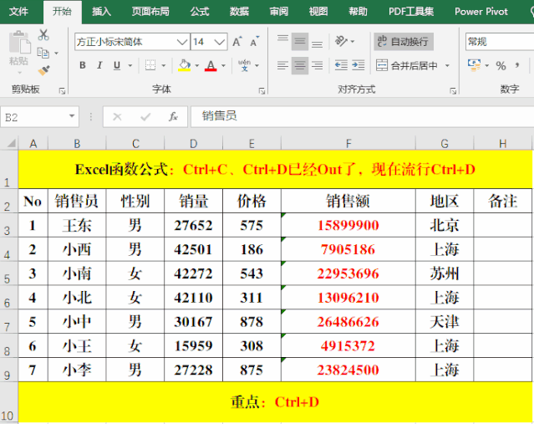Open the Name Box dropdown arrow
Viewport: 534px width, 424px height.
(73, 117)
